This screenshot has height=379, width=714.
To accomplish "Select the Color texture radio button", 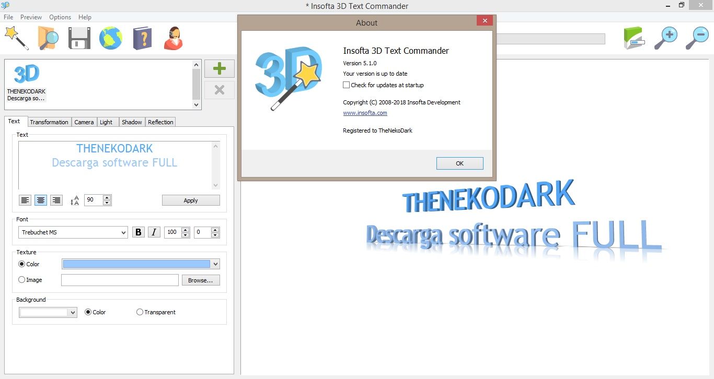I will coord(22,264).
